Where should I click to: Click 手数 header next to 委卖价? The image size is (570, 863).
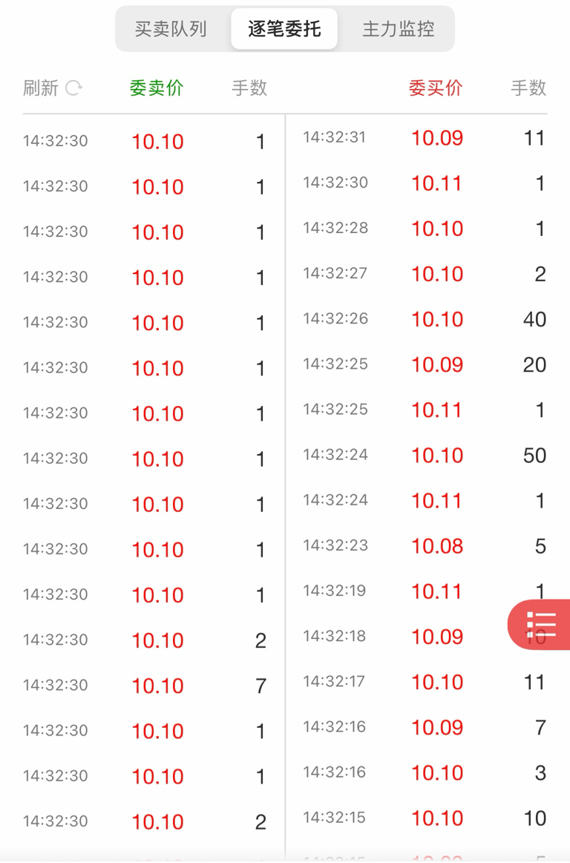(x=249, y=88)
